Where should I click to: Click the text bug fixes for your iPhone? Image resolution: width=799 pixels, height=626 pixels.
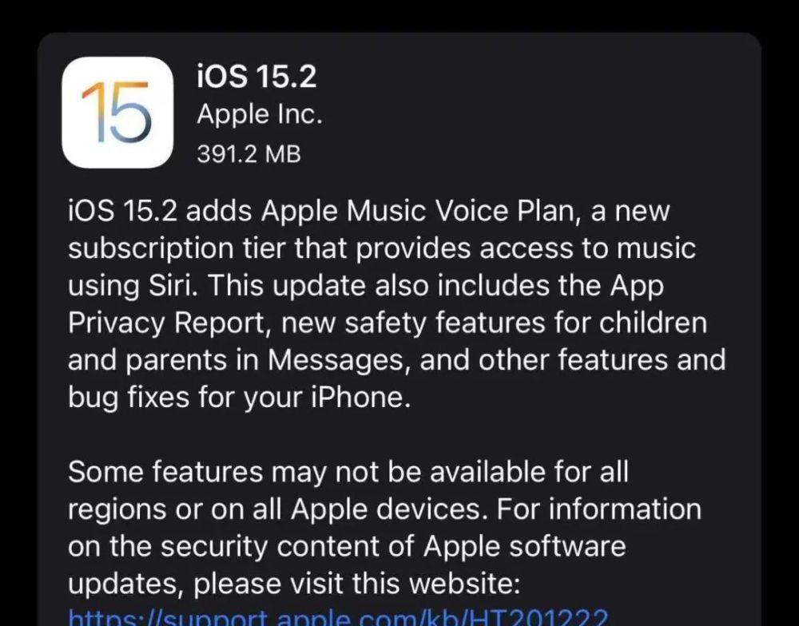[x=239, y=398]
